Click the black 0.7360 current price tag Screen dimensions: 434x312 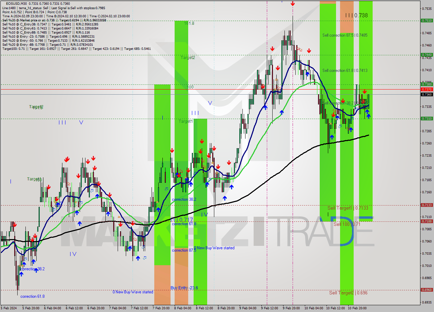pos(426,94)
